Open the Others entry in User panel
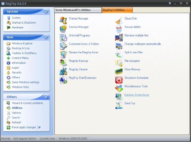Screen dimensions: 191x142 16,77
